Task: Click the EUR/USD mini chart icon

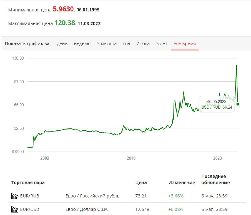Action: point(15,209)
